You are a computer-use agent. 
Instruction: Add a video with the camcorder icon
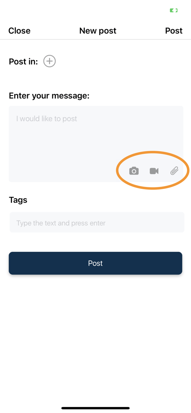click(x=154, y=171)
